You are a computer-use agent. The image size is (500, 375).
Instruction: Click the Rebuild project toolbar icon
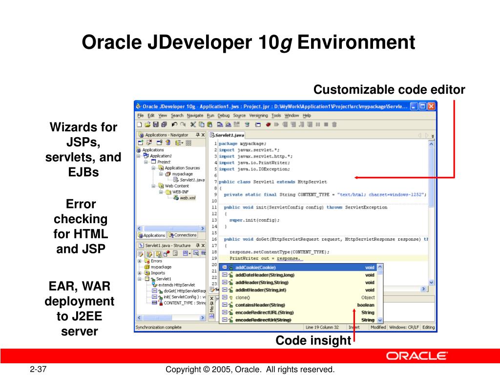click(x=228, y=125)
